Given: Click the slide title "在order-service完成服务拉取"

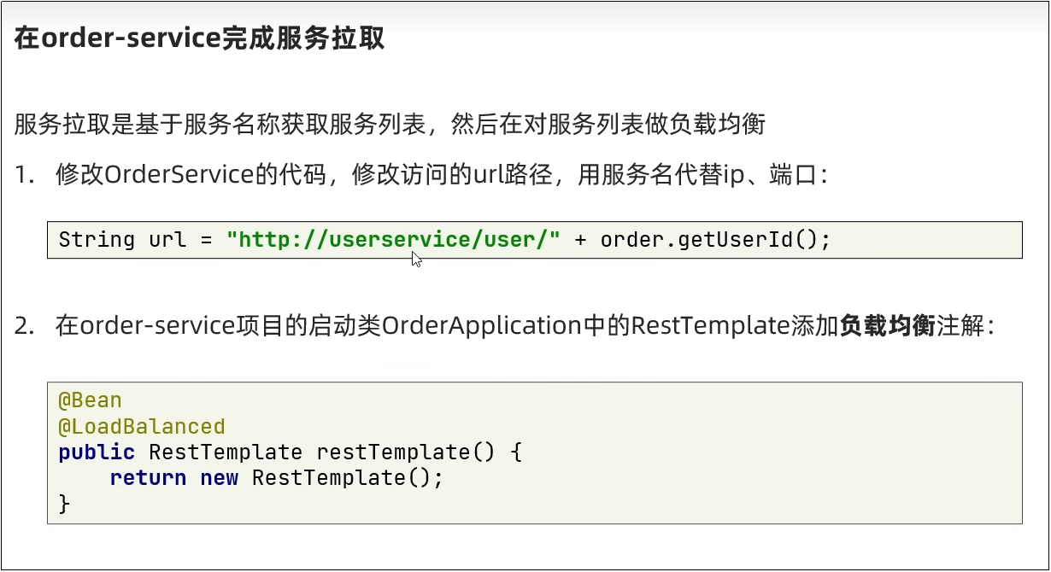Looking at the screenshot, I should click(x=199, y=39).
